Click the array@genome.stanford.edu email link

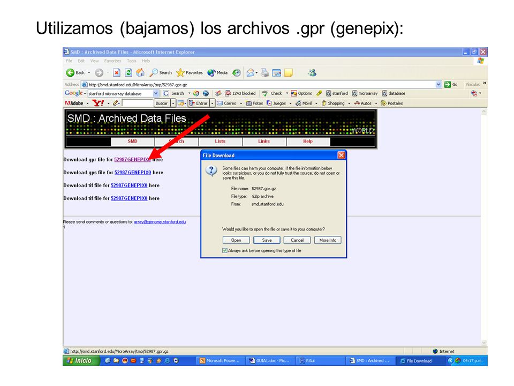pos(160,222)
